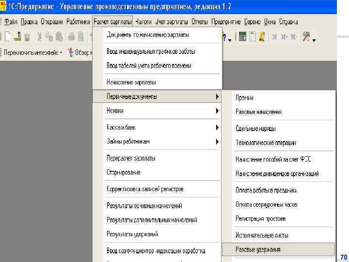This screenshot has width=349, height=262.
Task: Open the Операции menu
Action: coord(52,22)
